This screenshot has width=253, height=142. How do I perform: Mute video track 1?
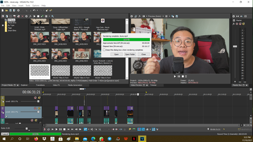35,97
